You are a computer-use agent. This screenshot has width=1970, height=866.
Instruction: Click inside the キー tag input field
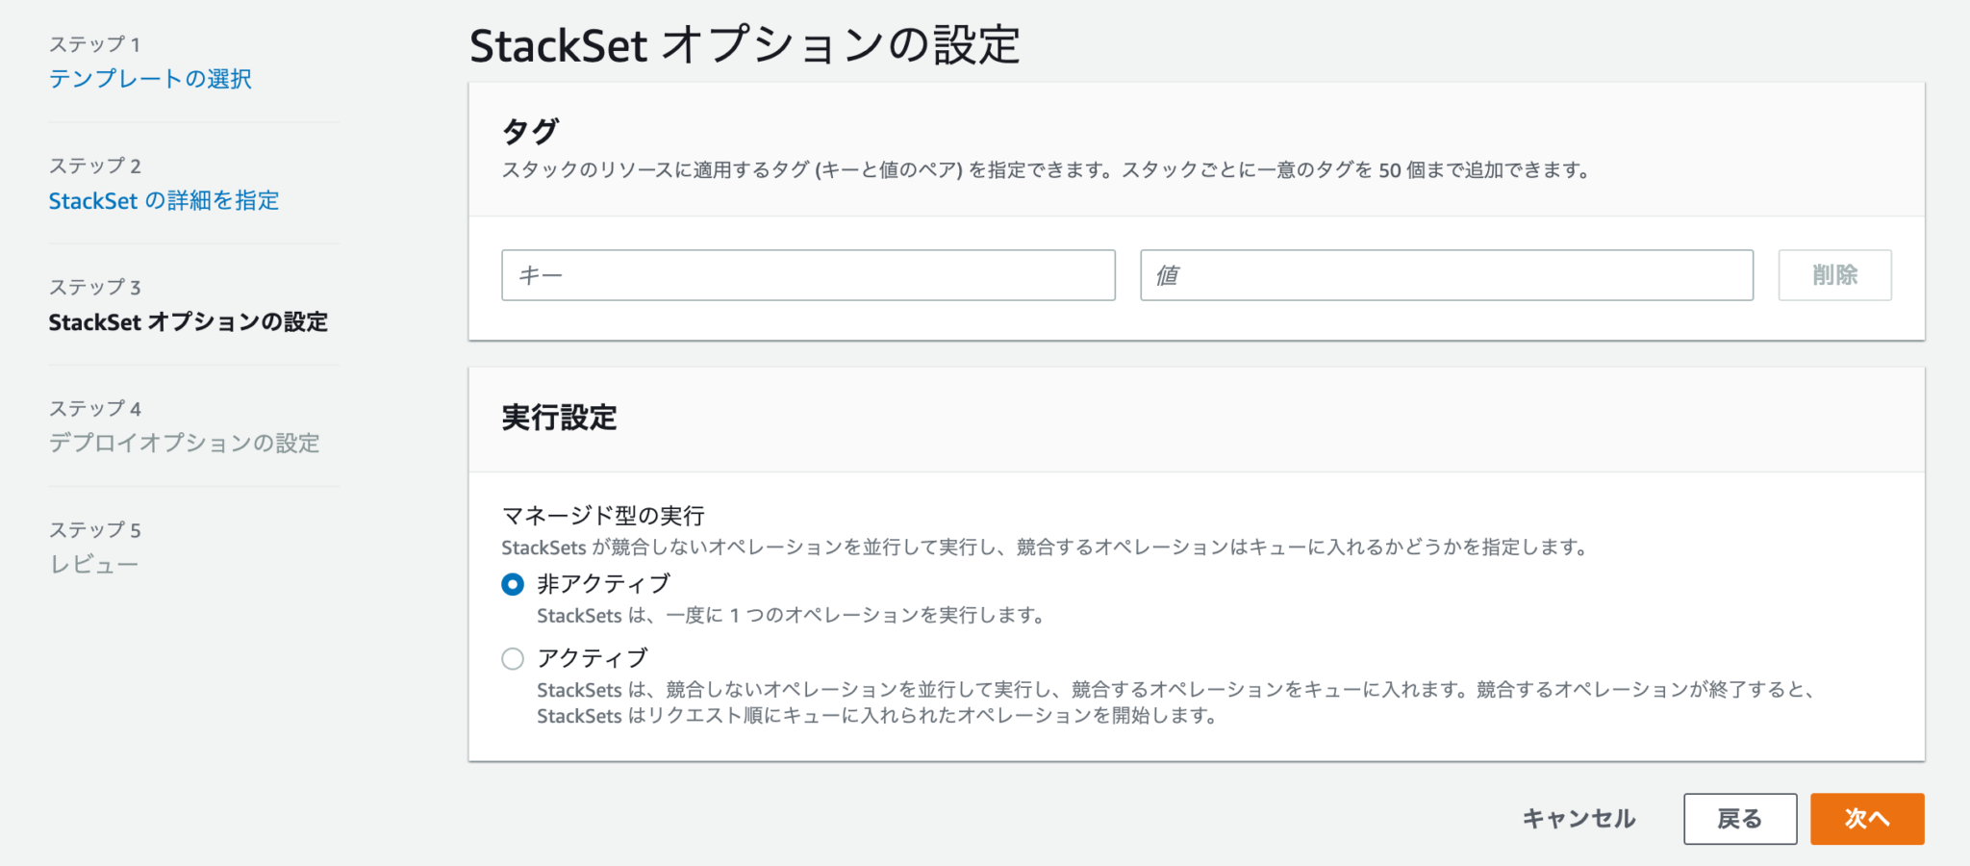pos(807,275)
